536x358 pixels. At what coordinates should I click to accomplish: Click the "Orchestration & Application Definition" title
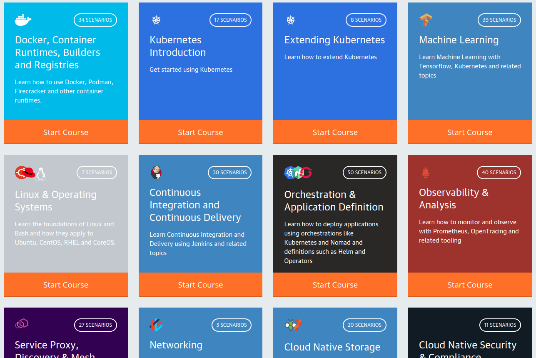[x=334, y=201]
